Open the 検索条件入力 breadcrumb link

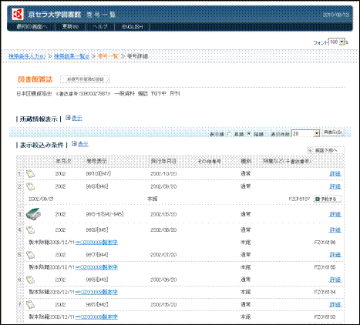pos(27,56)
